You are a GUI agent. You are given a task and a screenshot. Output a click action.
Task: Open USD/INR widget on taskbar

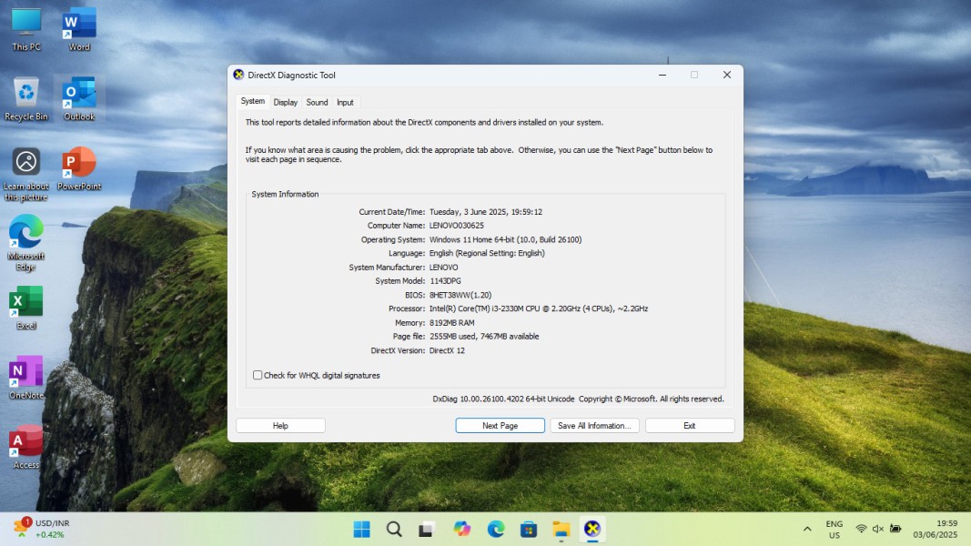[42, 529]
